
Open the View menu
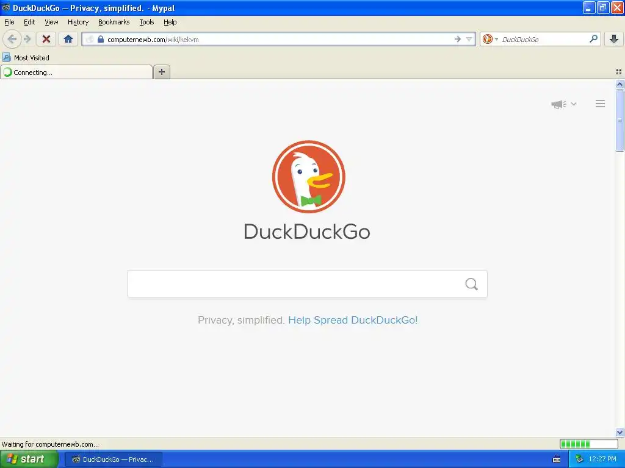click(x=51, y=22)
